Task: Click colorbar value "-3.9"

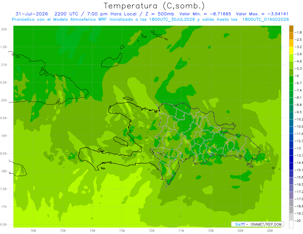Action: (298, 54)
